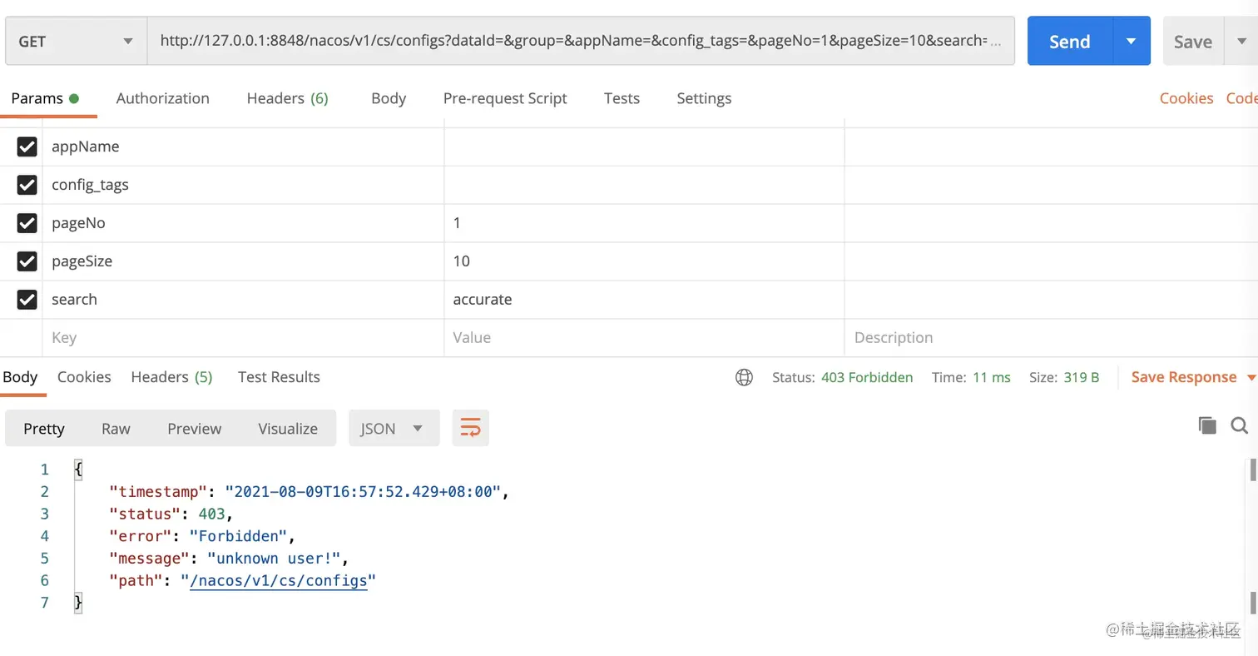Open the Settings tab
1258x656 pixels.
coord(704,98)
